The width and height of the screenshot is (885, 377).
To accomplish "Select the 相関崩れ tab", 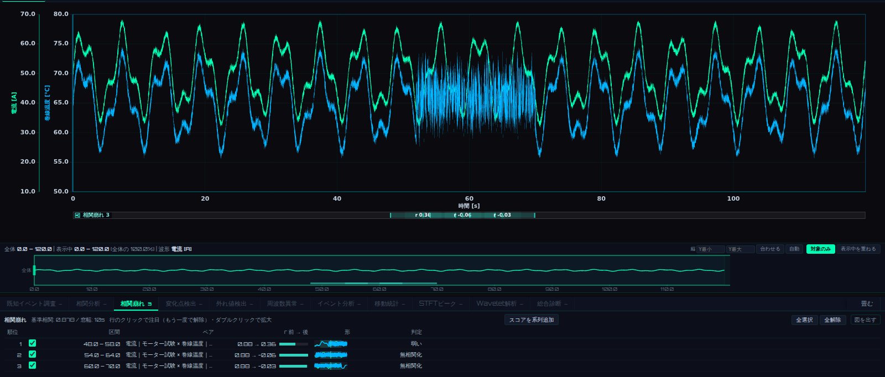I will tap(136, 303).
